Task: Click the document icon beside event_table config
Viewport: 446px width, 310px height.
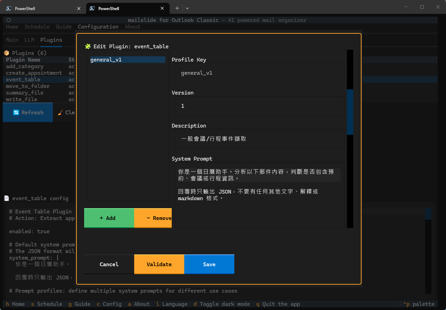Action: [6, 198]
